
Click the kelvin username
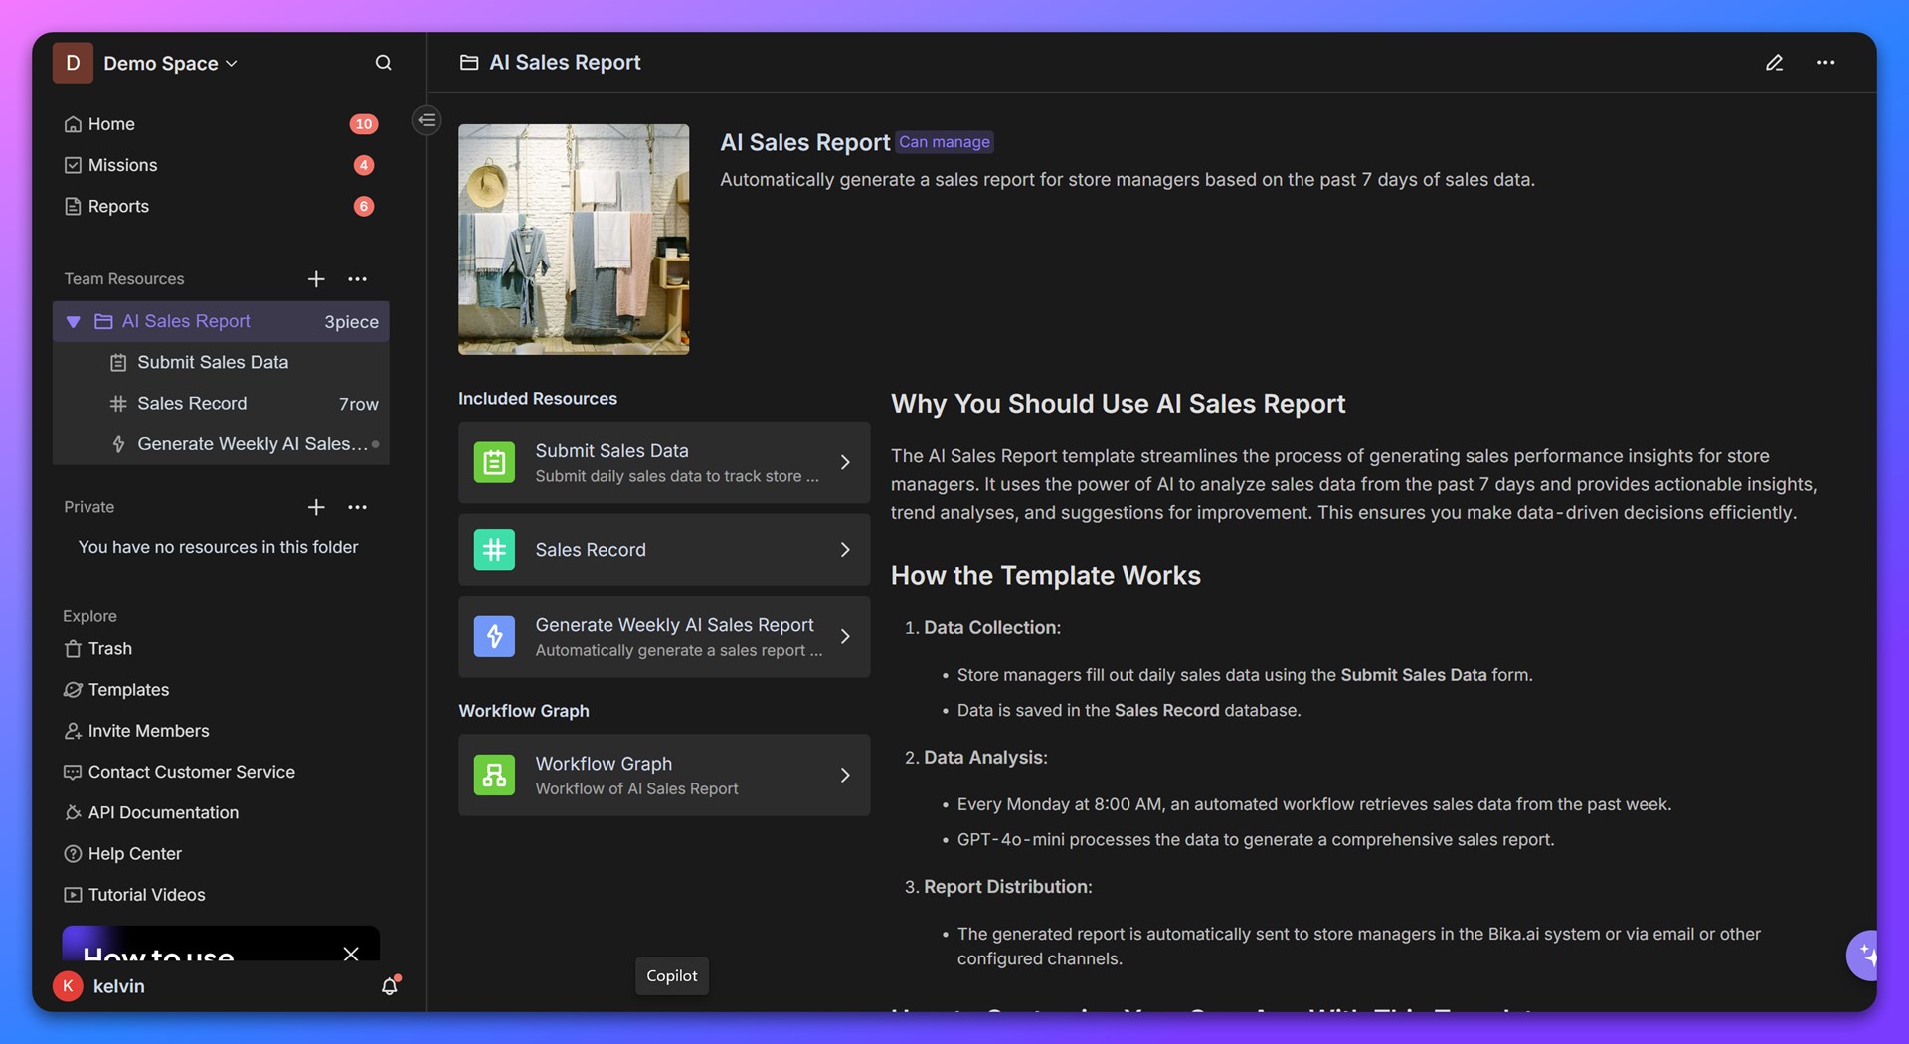point(119,986)
